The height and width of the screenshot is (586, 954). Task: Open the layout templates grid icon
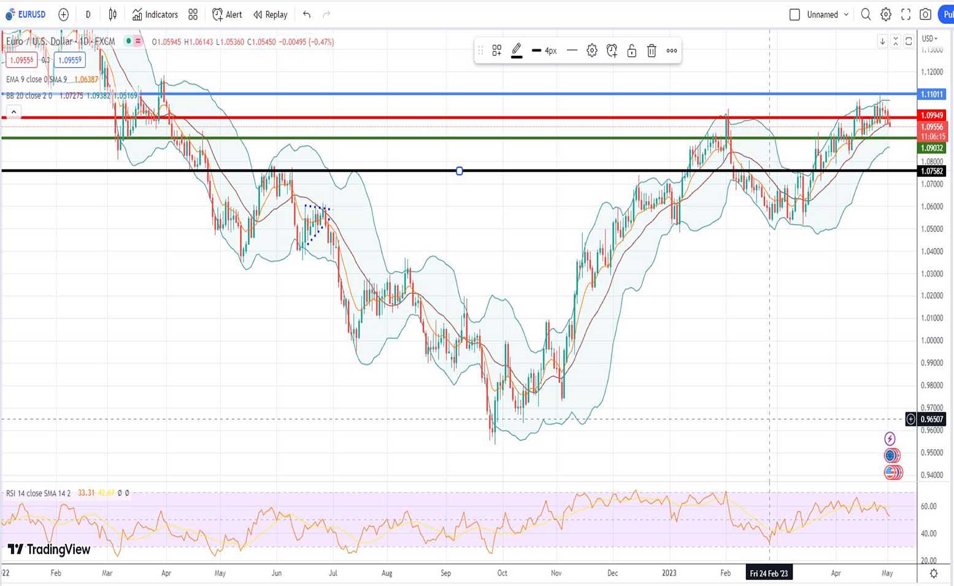193,14
